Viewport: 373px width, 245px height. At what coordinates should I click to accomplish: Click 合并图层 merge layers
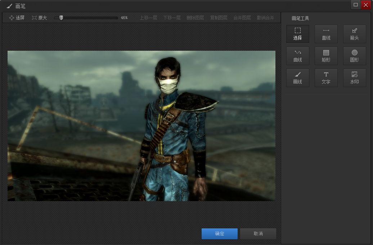tap(242, 18)
